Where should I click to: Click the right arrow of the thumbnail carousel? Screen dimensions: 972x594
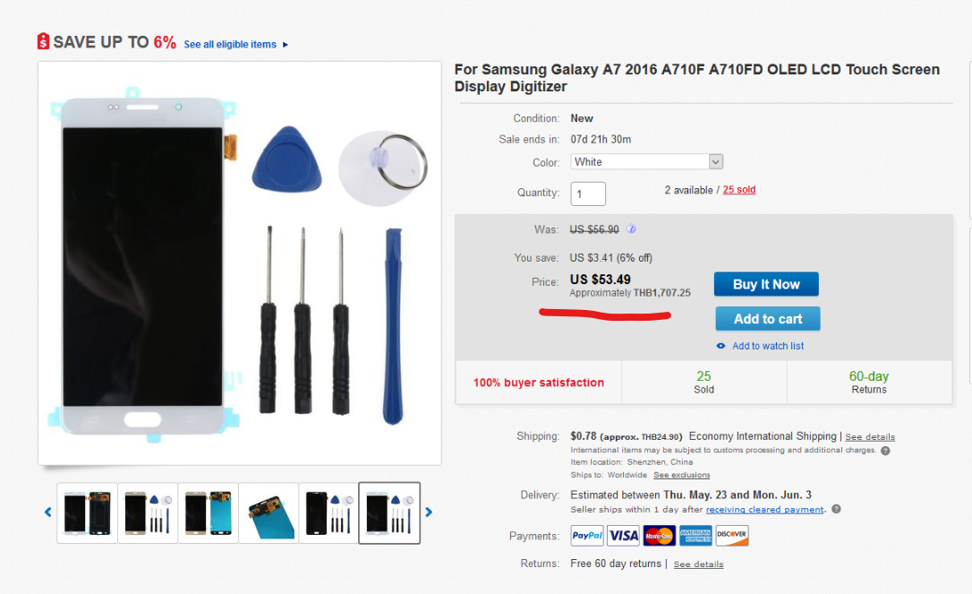428,512
